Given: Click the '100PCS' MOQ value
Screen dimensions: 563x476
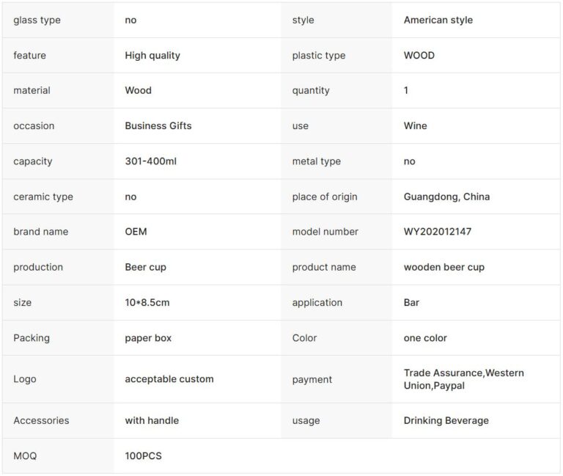Looking at the screenshot, I should 143,456.
